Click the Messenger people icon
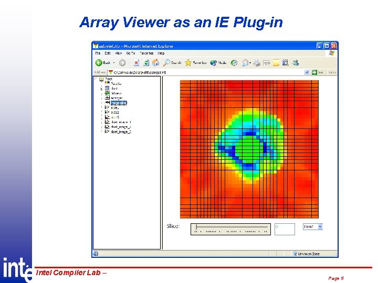Viewport: 378px width, 283px height. tap(296, 63)
